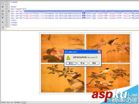Click the </html> closing tag in code
139x104 pixels.
[14, 25]
